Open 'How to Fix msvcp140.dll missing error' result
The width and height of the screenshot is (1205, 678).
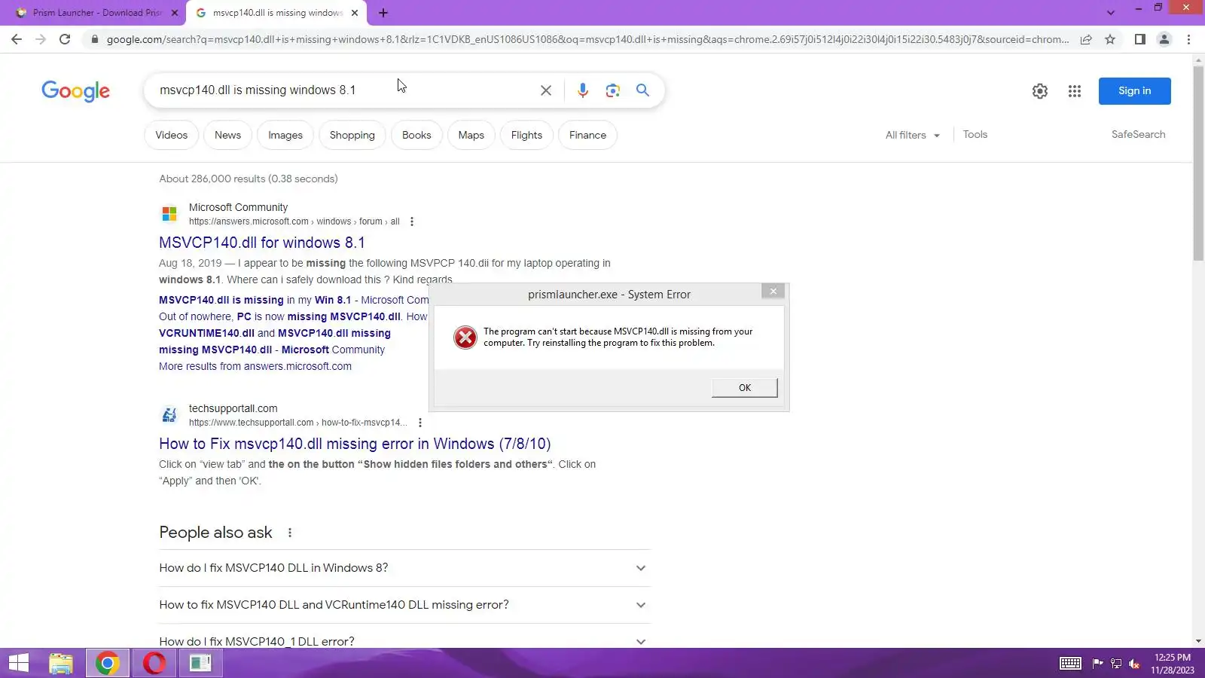coord(355,444)
